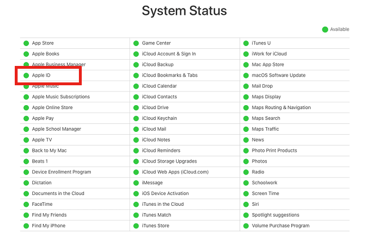The height and width of the screenshot is (237, 369).
Task: Click the status dot next to iMessage
Action: [136, 183]
